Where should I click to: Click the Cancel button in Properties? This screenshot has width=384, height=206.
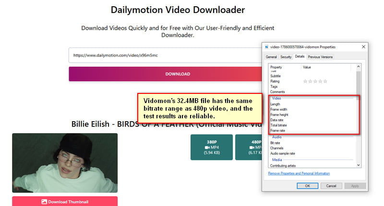(x=331, y=186)
